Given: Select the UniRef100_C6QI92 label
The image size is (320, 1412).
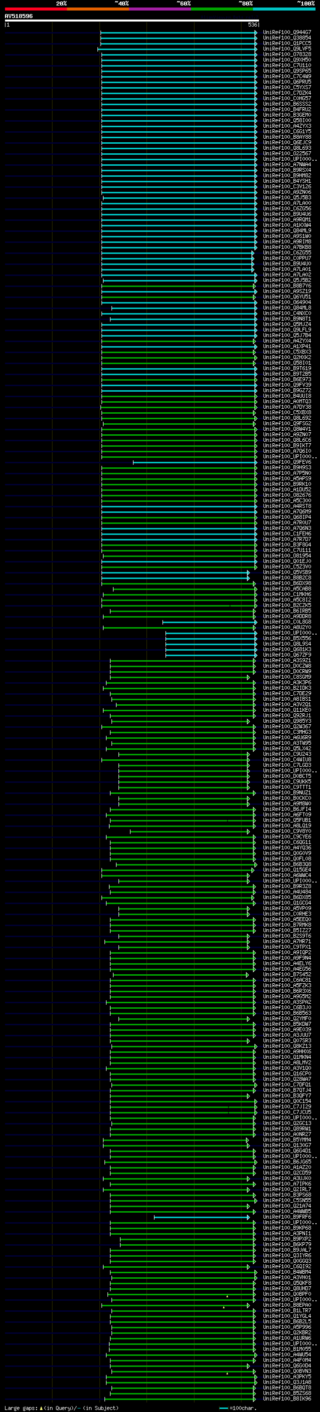Looking at the screenshot, I should [287, 1267].
